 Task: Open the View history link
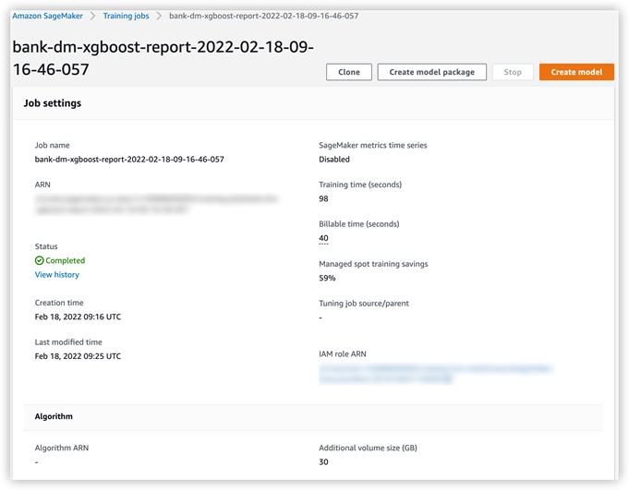(57, 275)
